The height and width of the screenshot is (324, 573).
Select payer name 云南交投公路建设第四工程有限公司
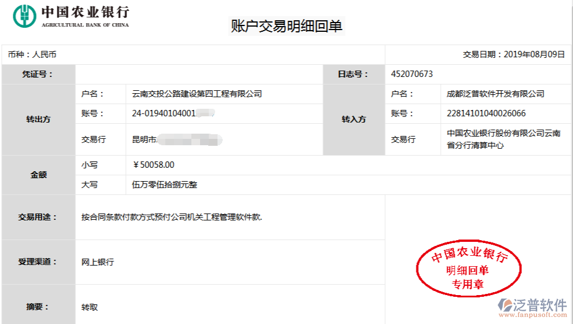(x=197, y=94)
